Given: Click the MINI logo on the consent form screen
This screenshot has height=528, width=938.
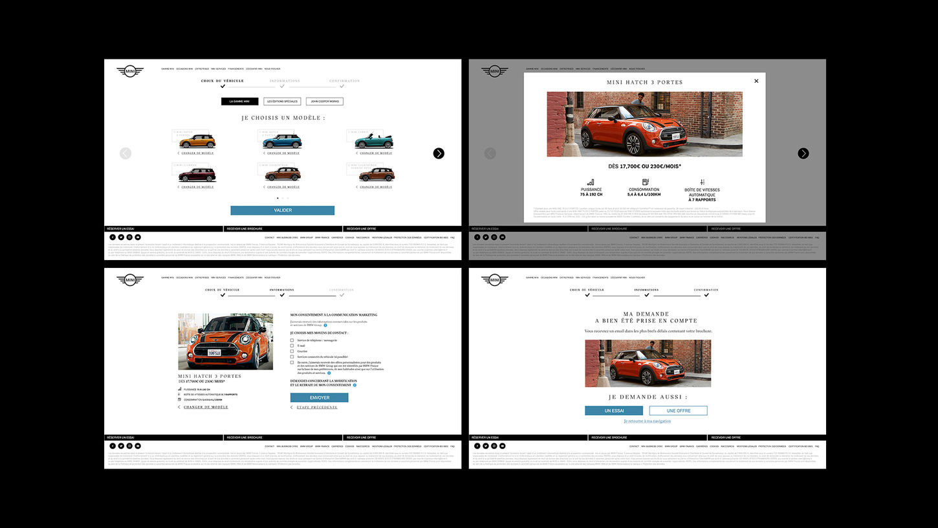Looking at the screenshot, I should tap(129, 280).
